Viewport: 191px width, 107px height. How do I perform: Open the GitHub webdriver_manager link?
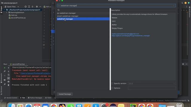pyautogui.click(x=131, y=36)
